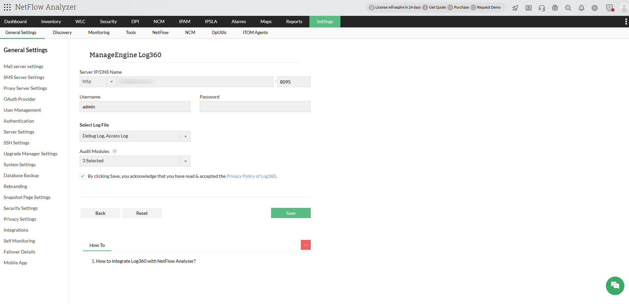Open the Dashboard menu tab
Viewport: 629px width, 304px height.
16,21
